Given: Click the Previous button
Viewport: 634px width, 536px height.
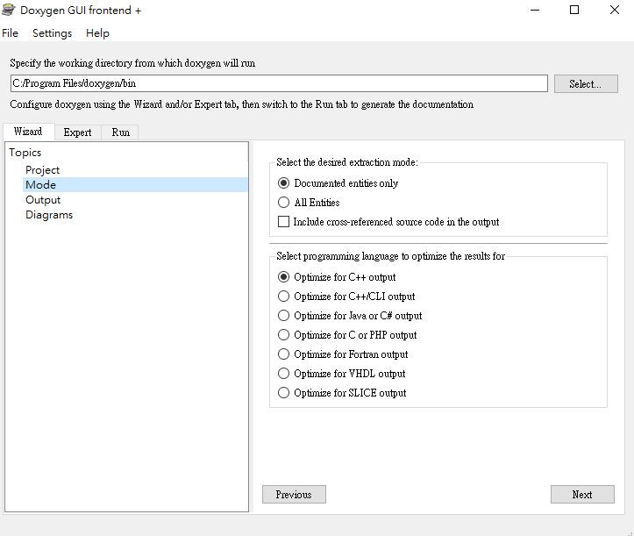Looking at the screenshot, I should point(294,495).
